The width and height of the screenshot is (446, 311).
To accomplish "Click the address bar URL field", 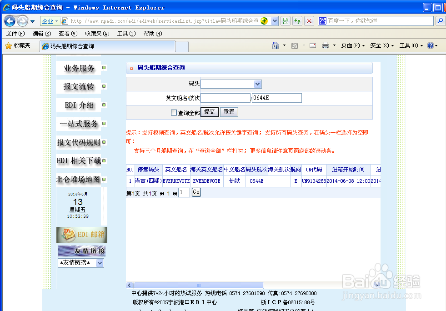I will click(x=165, y=21).
